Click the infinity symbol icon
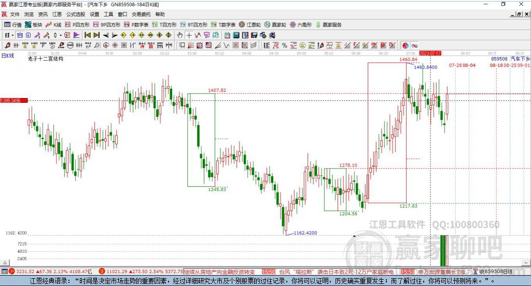This screenshot has width=531, height=286. coord(415,45)
